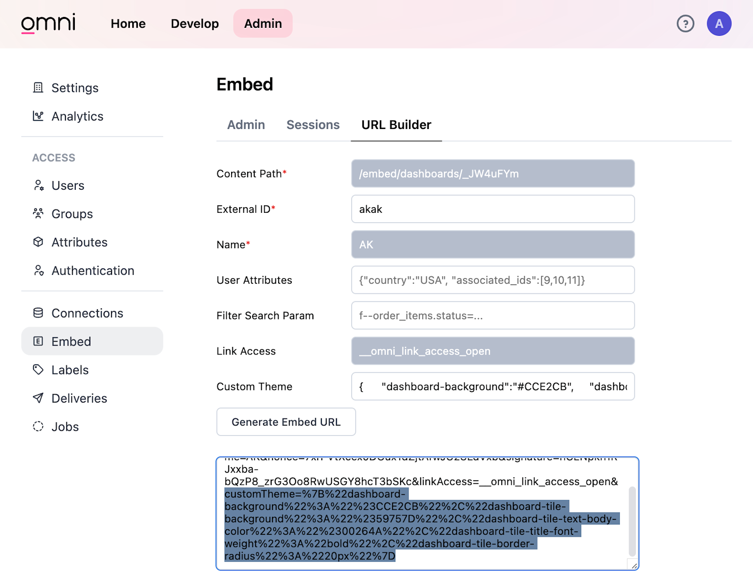The height and width of the screenshot is (573, 753).
Task: Select Users under Access
Action: [67, 185]
